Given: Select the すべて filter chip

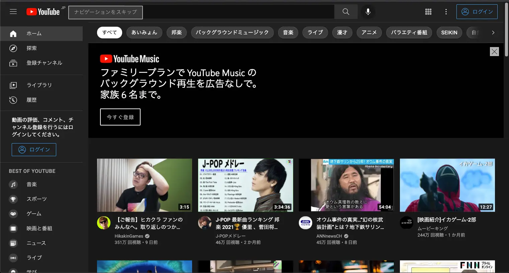Looking at the screenshot, I should coord(109,32).
